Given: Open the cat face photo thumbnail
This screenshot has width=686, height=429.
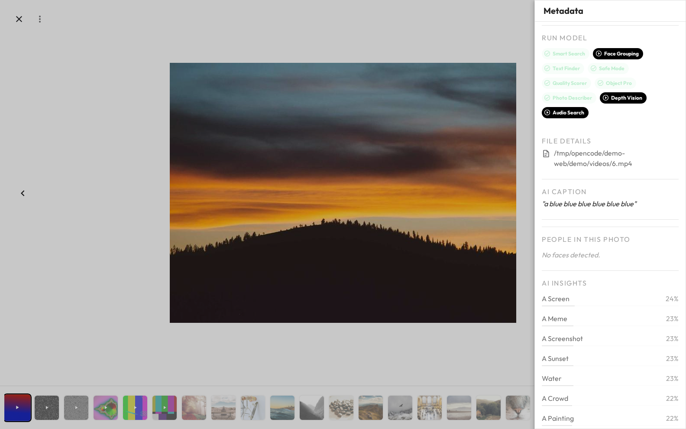Looking at the screenshot, I should pos(518,408).
